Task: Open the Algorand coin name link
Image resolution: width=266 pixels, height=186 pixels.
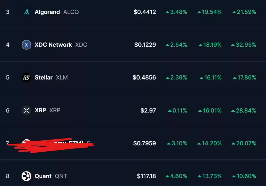Action: pos(47,12)
